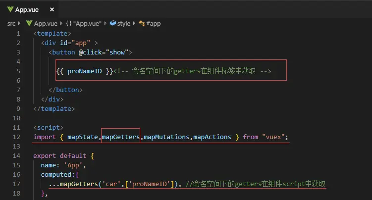Viewport: 372px width, 200px height.
Task: Click the name: 'App' property
Action: [62, 165]
